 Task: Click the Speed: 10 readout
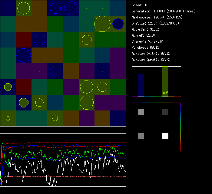point(140,5)
